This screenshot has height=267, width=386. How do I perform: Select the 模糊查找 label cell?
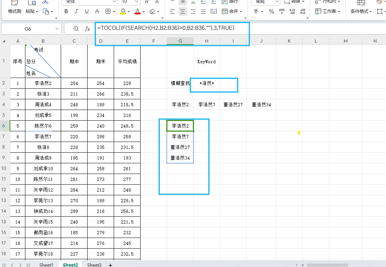tap(180, 83)
